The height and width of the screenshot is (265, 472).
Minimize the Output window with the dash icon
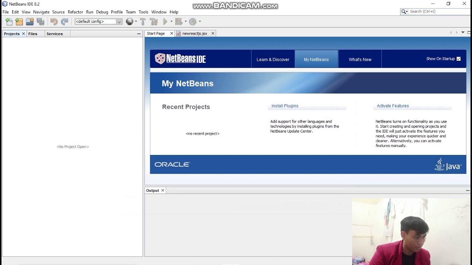(468, 190)
